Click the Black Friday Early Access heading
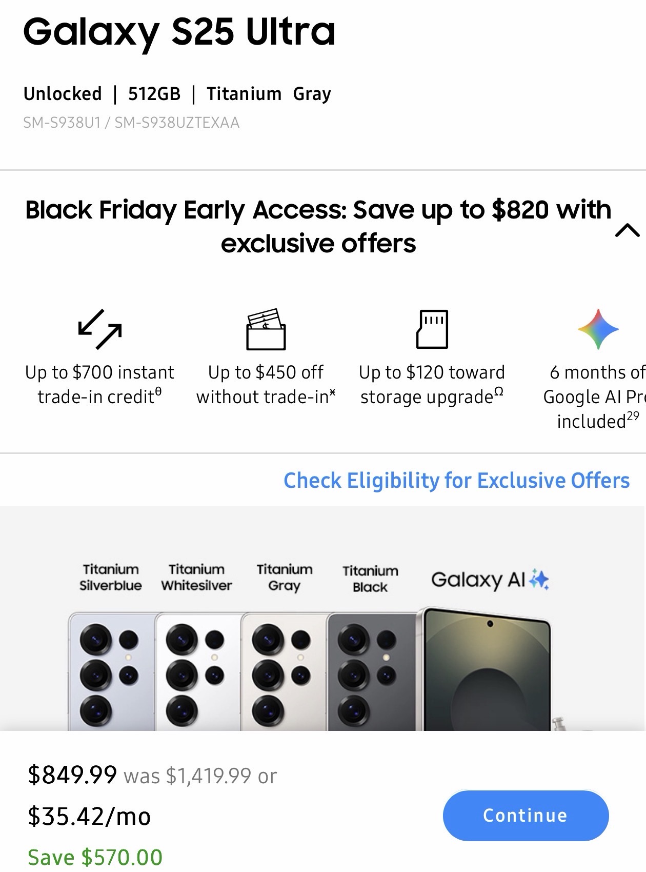This screenshot has height=872, width=646. coord(318,226)
